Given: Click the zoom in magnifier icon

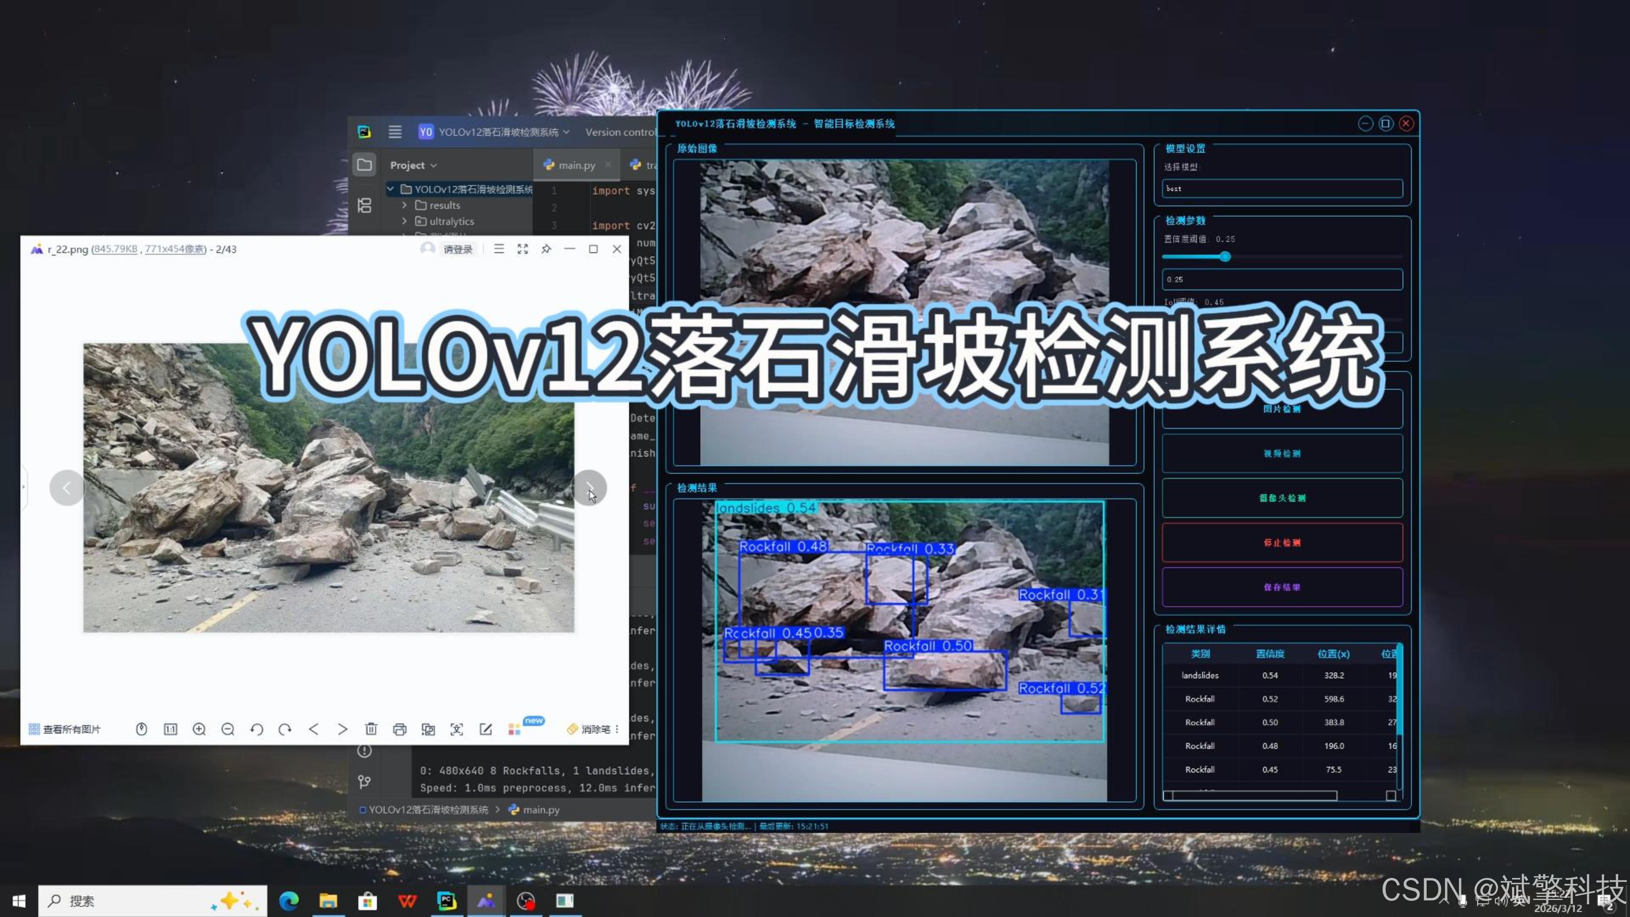Looking at the screenshot, I should tap(200, 729).
